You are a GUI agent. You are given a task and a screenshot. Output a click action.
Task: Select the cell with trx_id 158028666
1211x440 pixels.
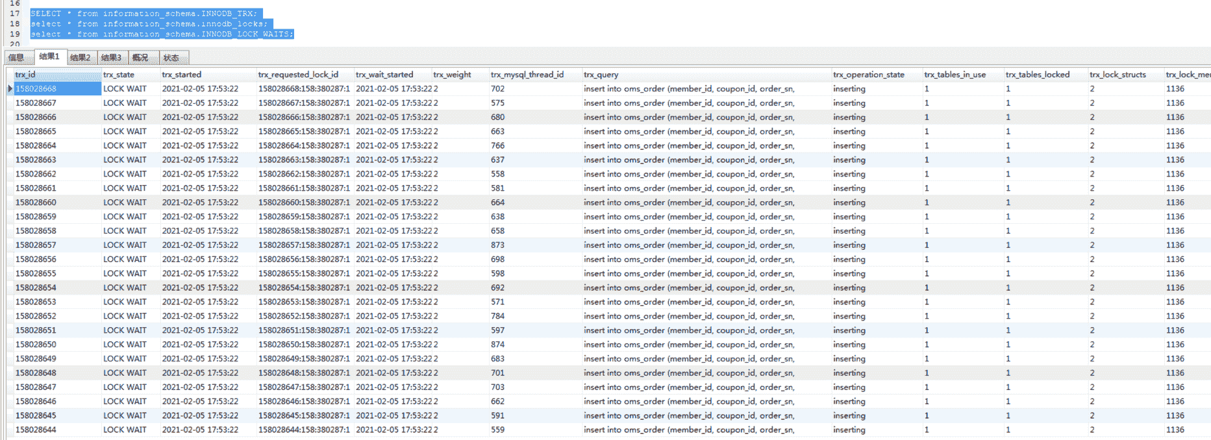click(x=57, y=117)
